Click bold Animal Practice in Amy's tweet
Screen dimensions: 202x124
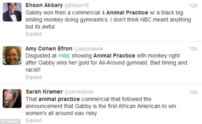pyautogui.click(x=114, y=56)
